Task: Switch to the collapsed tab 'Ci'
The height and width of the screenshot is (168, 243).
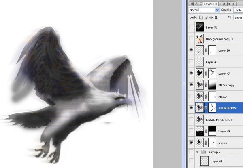Action: (201, 4)
